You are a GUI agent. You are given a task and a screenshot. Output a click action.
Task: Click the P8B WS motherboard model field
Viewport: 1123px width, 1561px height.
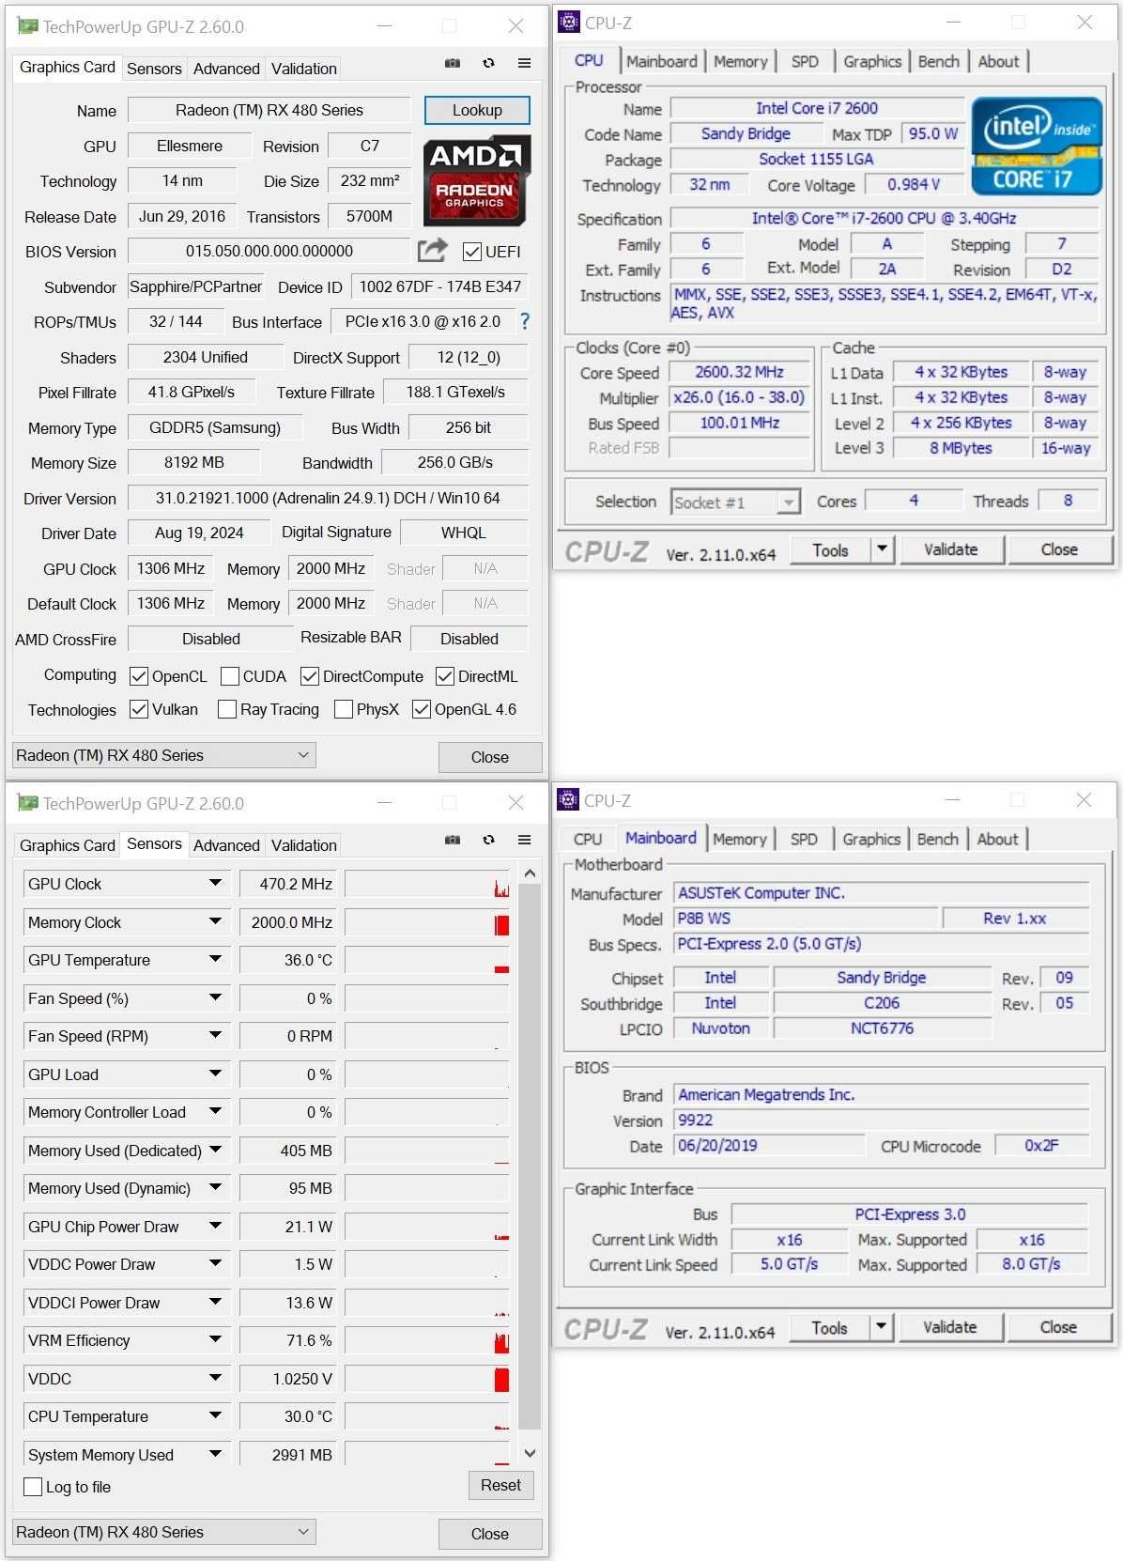click(x=806, y=919)
